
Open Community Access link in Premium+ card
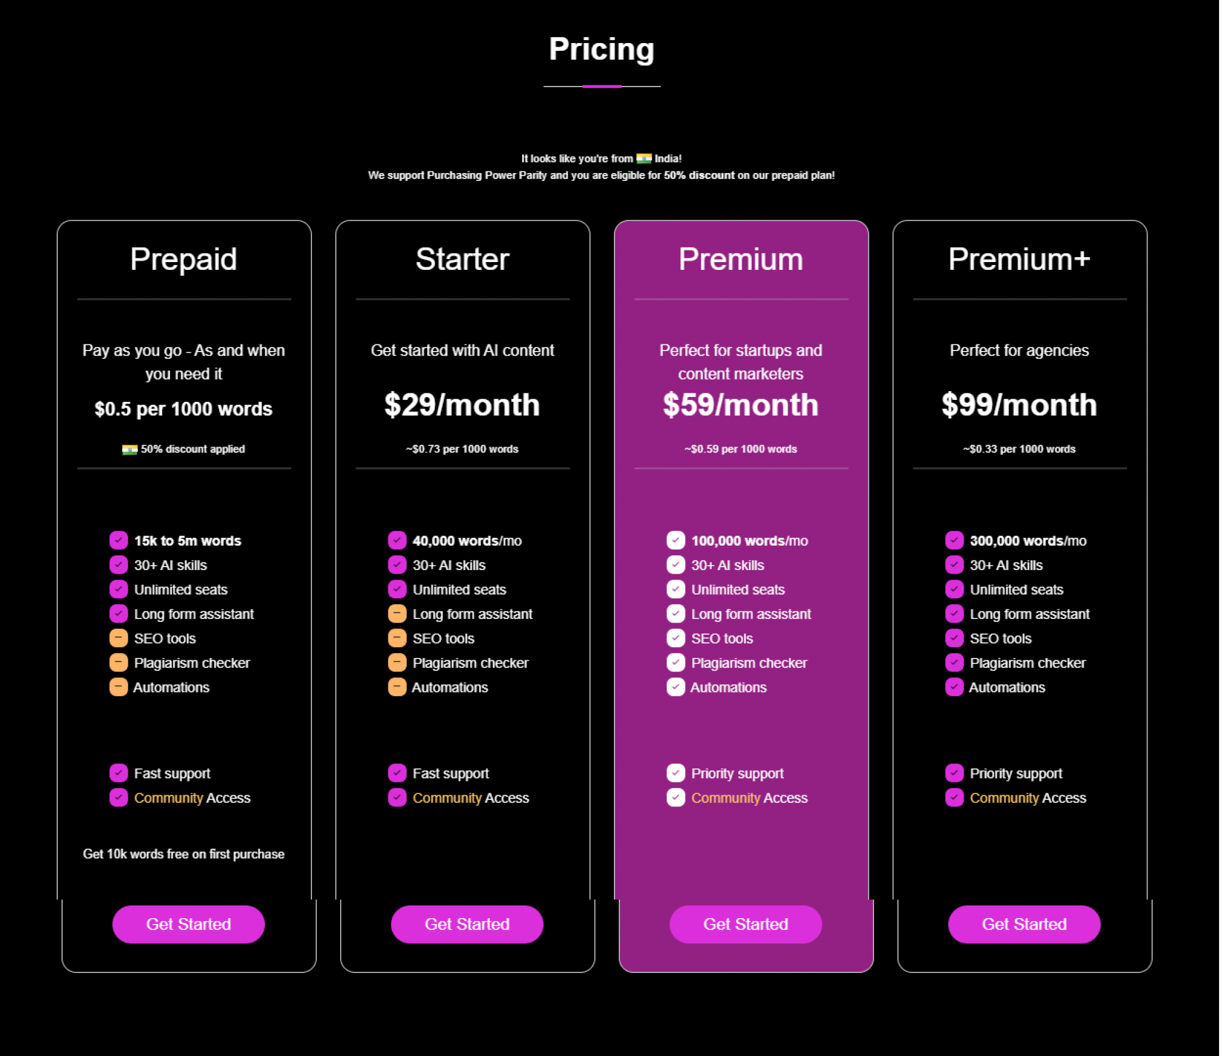click(1028, 798)
